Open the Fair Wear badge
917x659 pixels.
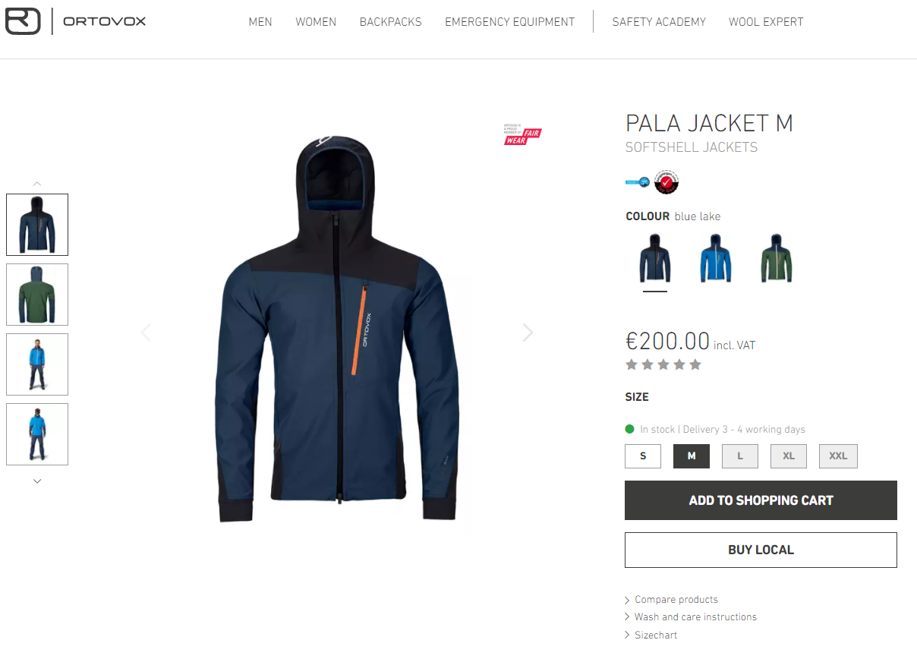[522, 134]
